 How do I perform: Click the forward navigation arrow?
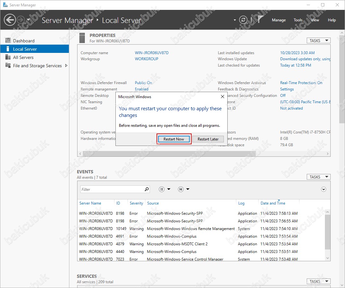pos(21,20)
